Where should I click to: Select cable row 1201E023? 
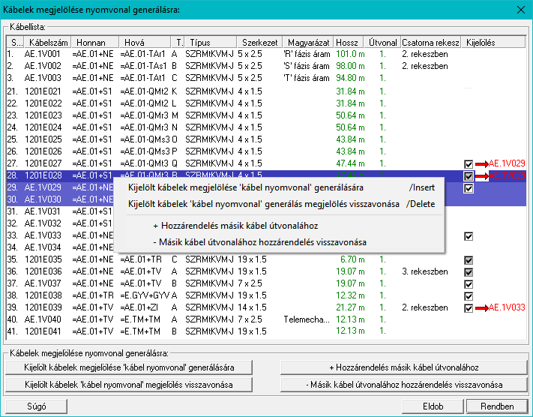(x=267, y=115)
